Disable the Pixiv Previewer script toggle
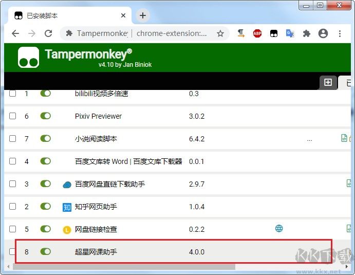355x275 pixels. (46, 116)
